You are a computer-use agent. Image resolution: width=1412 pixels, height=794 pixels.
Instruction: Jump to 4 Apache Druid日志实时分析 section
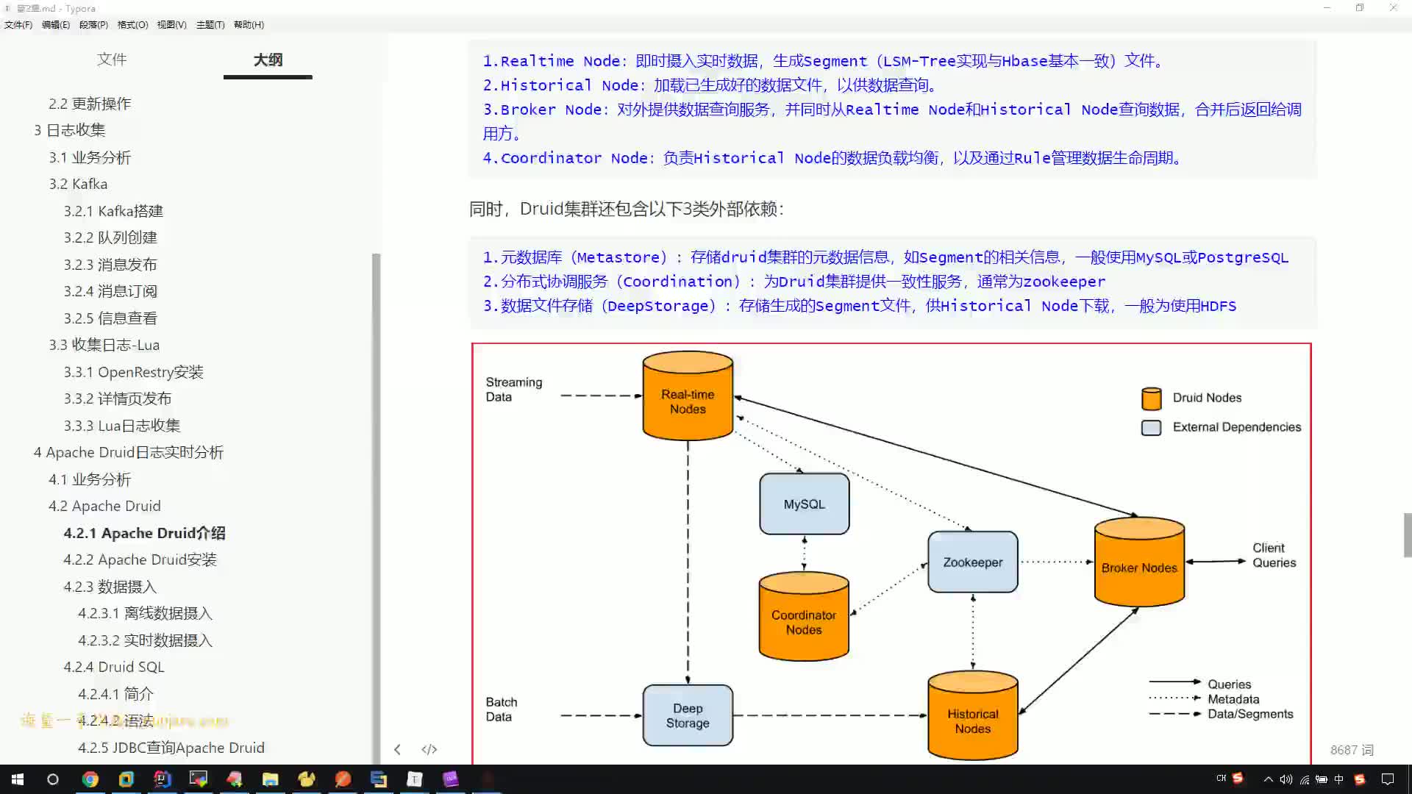click(x=128, y=452)
